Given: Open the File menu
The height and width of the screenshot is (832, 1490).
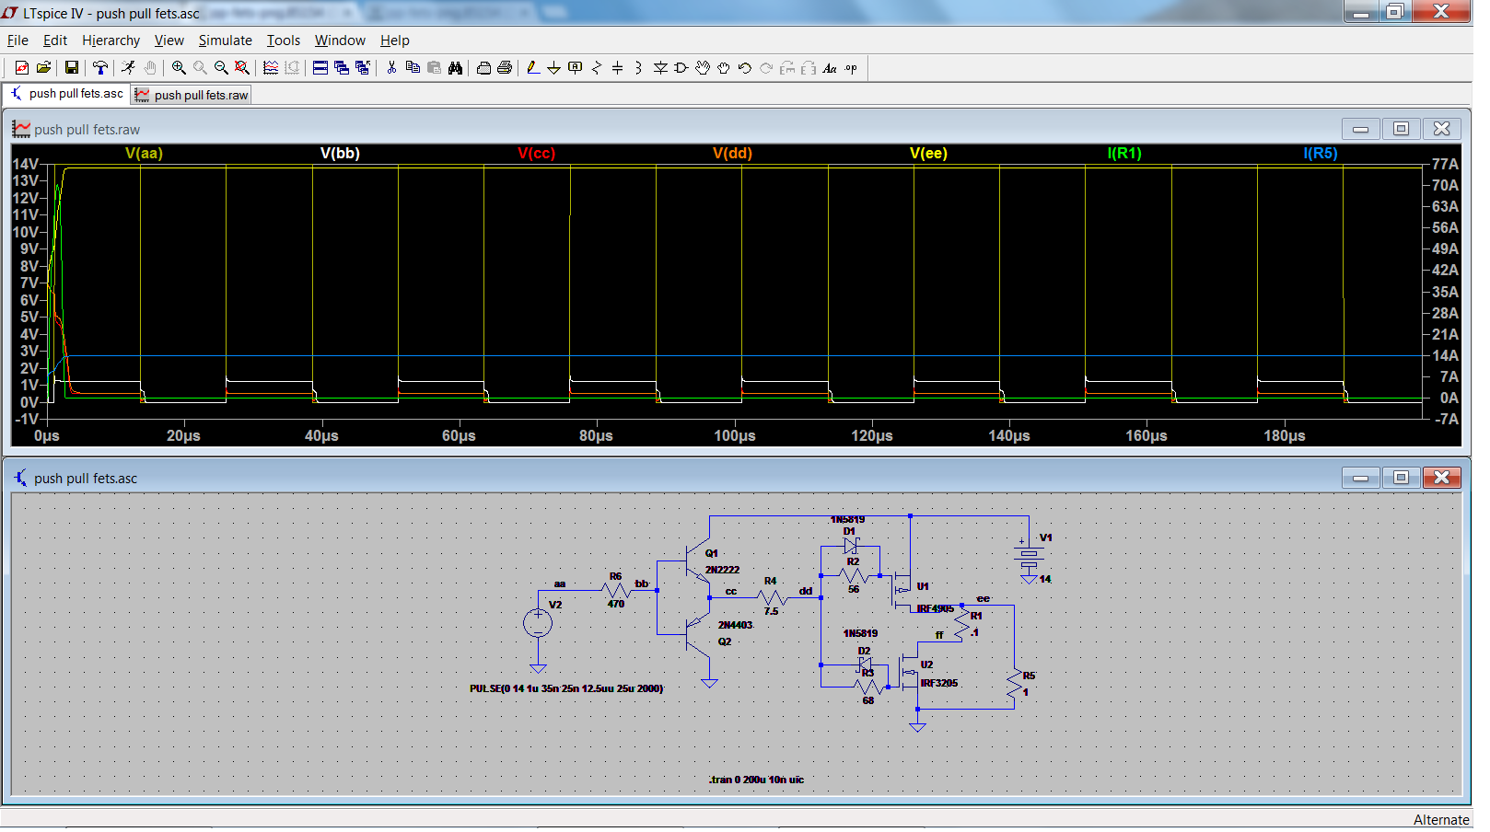Looking at the screenshot, I should [17, 40].
